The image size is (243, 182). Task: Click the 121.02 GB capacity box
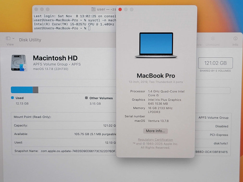pos(215,63)
